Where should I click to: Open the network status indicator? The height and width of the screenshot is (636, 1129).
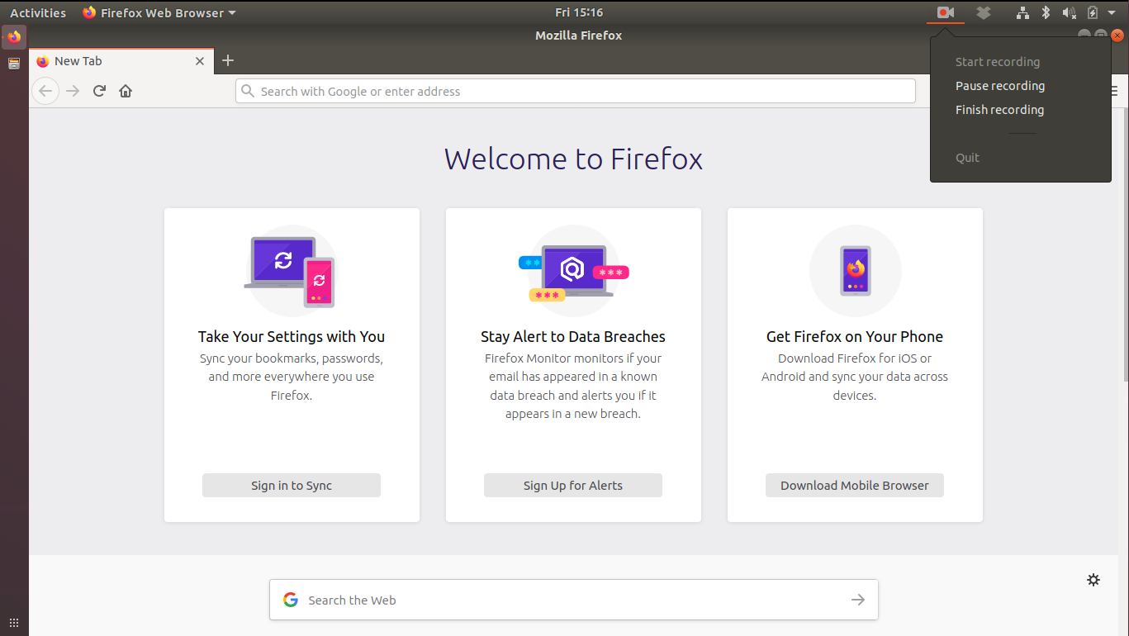click(x=1022, y=12)
